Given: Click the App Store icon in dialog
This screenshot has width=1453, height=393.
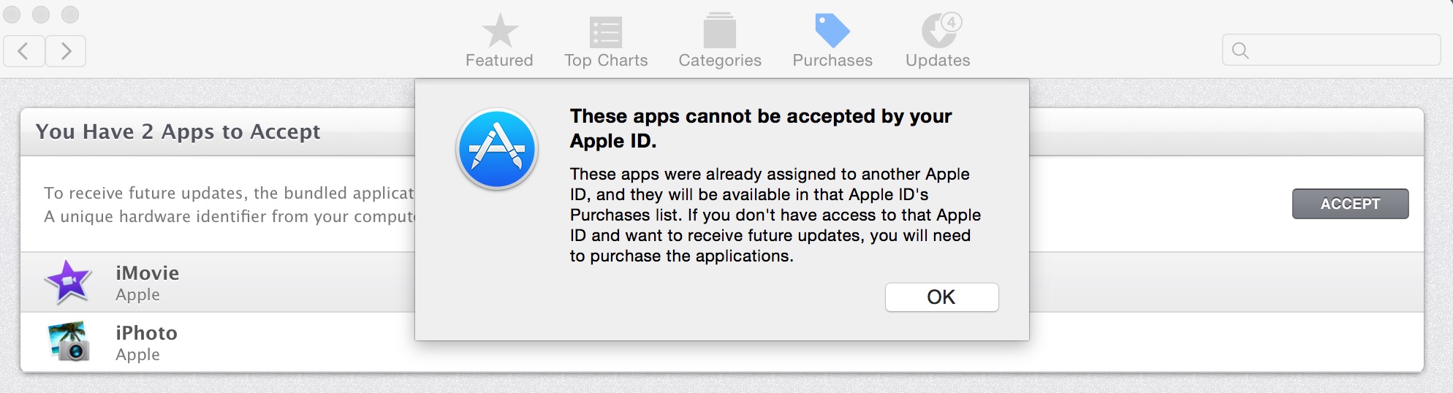Looking at the screenshot, I should point(497,149).
